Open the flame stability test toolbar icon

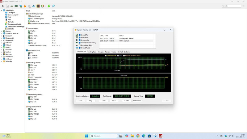click(x=25, y=6)
